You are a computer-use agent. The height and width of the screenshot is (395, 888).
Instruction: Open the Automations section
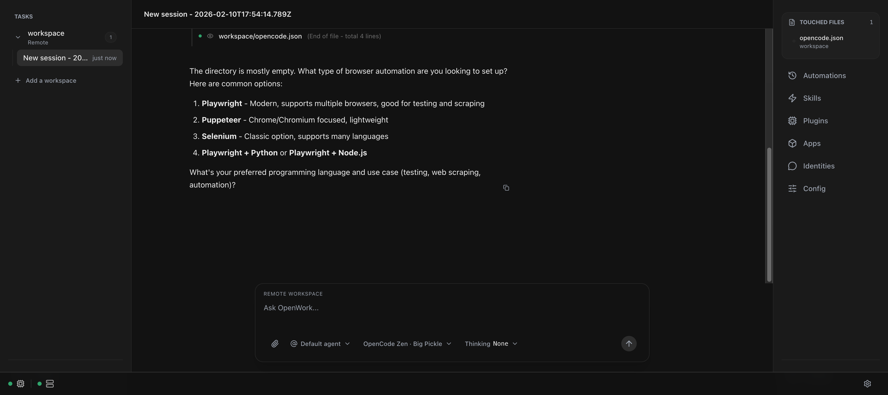coord(824,76)
